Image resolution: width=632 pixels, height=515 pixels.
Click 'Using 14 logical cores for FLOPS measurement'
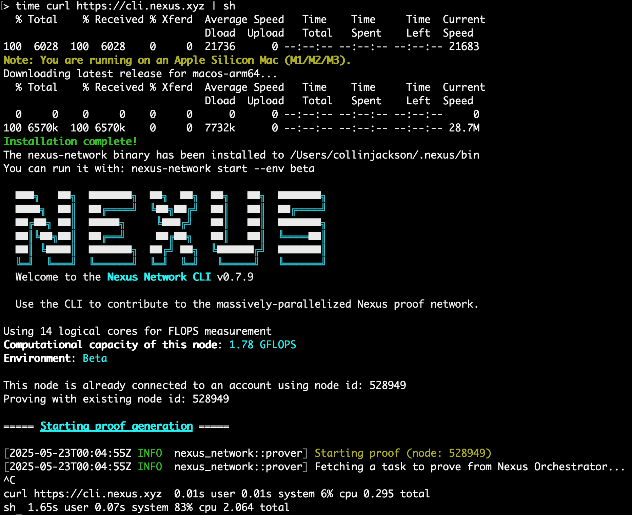(x=137, y=331)
